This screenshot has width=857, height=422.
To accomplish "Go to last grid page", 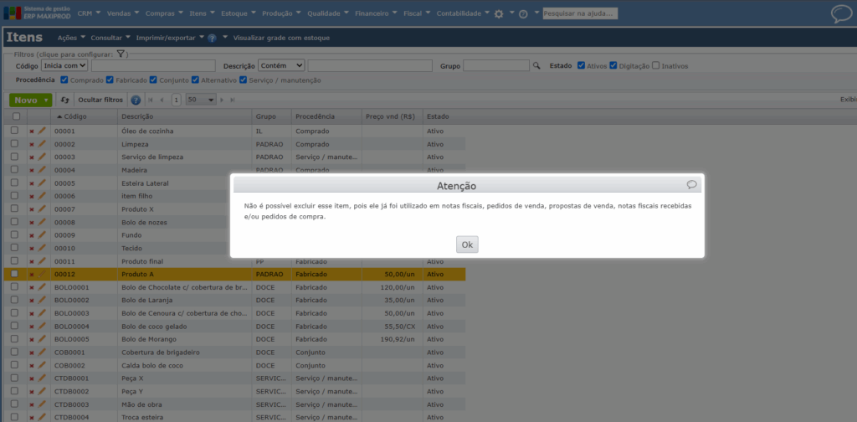I will point(233,100).
